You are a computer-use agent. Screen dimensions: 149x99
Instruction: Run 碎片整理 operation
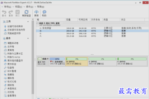[10, 71]
